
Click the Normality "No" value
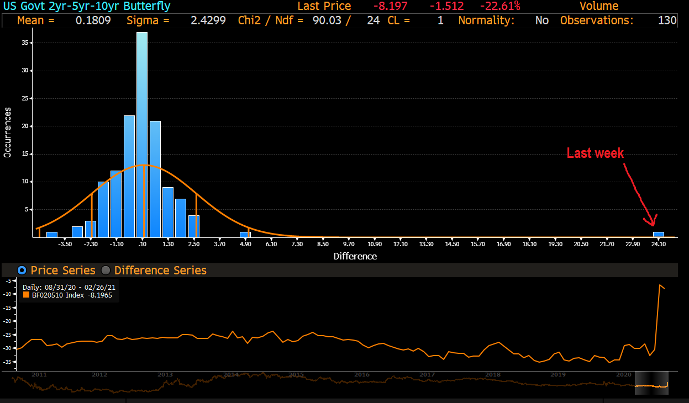[x=542, y=21]
